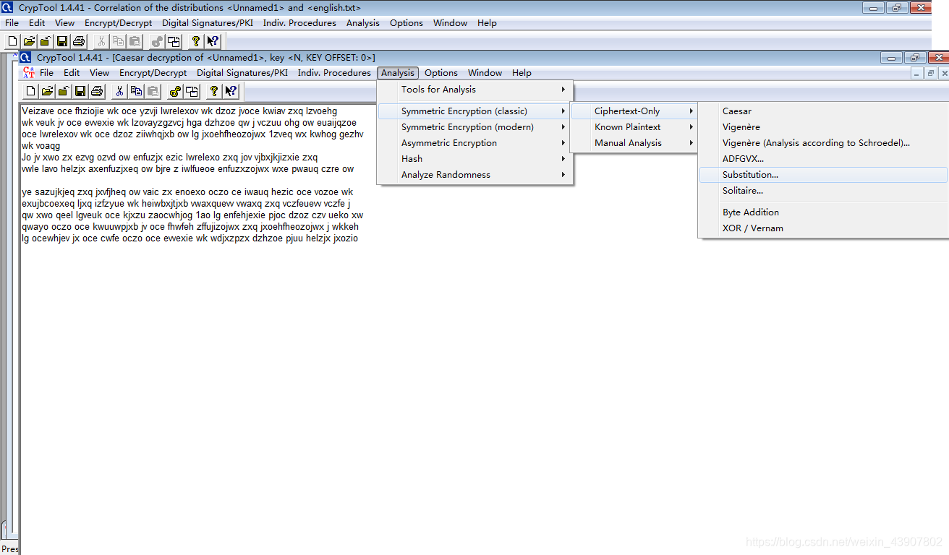Open Analyze Randomness menu entry
949x555 pixels.
pyautogui.click(x=475, y=175)
